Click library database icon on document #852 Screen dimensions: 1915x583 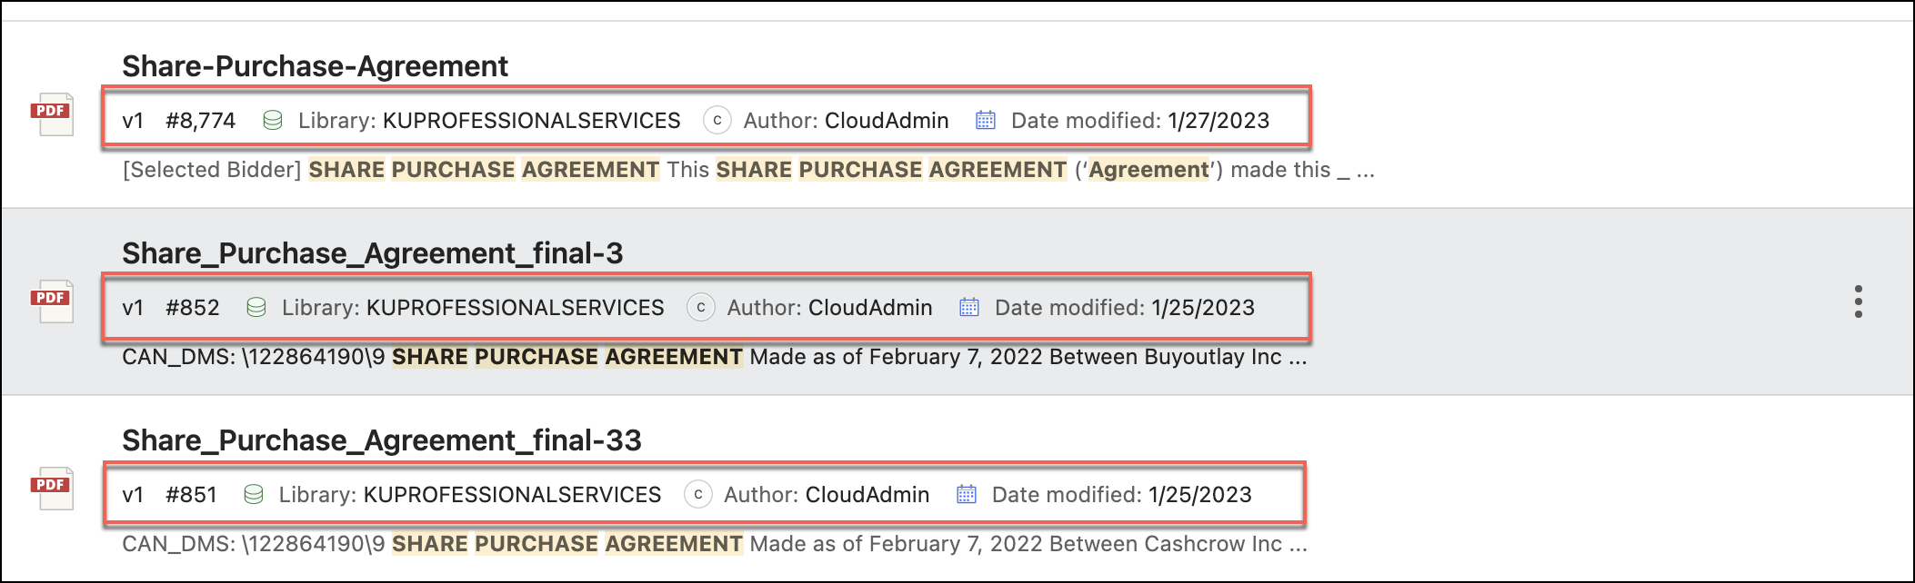pyautogui.click(x=256, y=308)
